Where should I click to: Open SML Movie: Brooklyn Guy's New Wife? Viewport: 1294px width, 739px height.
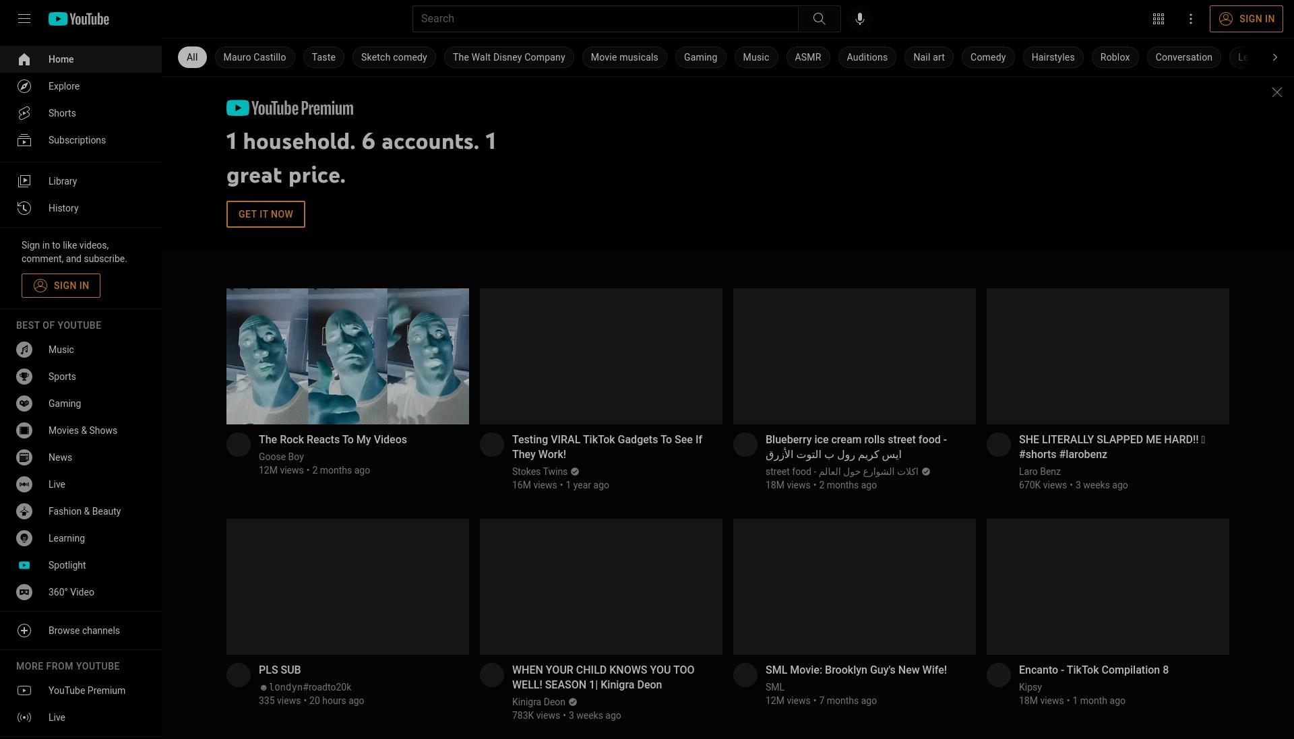pyautogui.click(x=856, y=670)
